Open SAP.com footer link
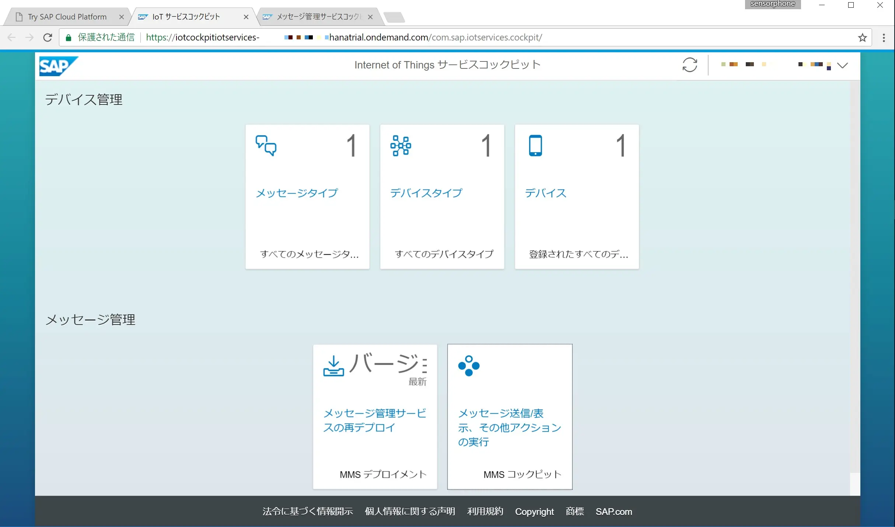The image size is (895, 527). pos(614,512)
